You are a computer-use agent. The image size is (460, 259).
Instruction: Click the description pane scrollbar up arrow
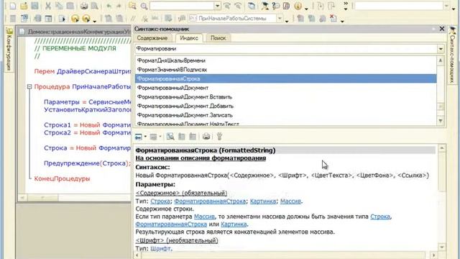click(x=442, y=149)
